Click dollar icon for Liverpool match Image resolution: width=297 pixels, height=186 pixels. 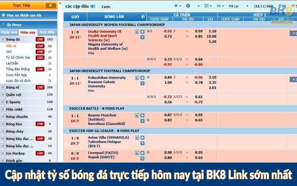(143, 158)
